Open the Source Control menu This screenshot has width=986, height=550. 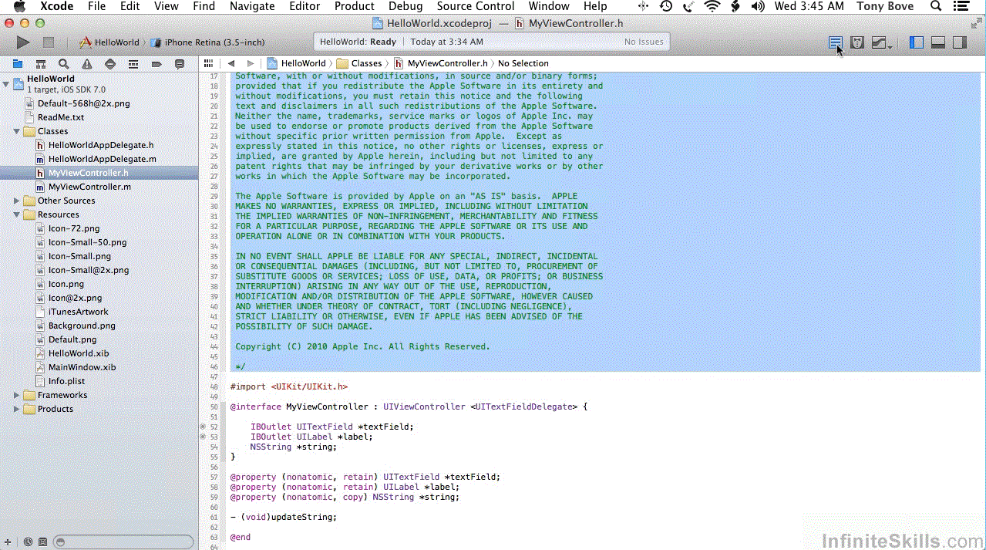tap(476, 6)
